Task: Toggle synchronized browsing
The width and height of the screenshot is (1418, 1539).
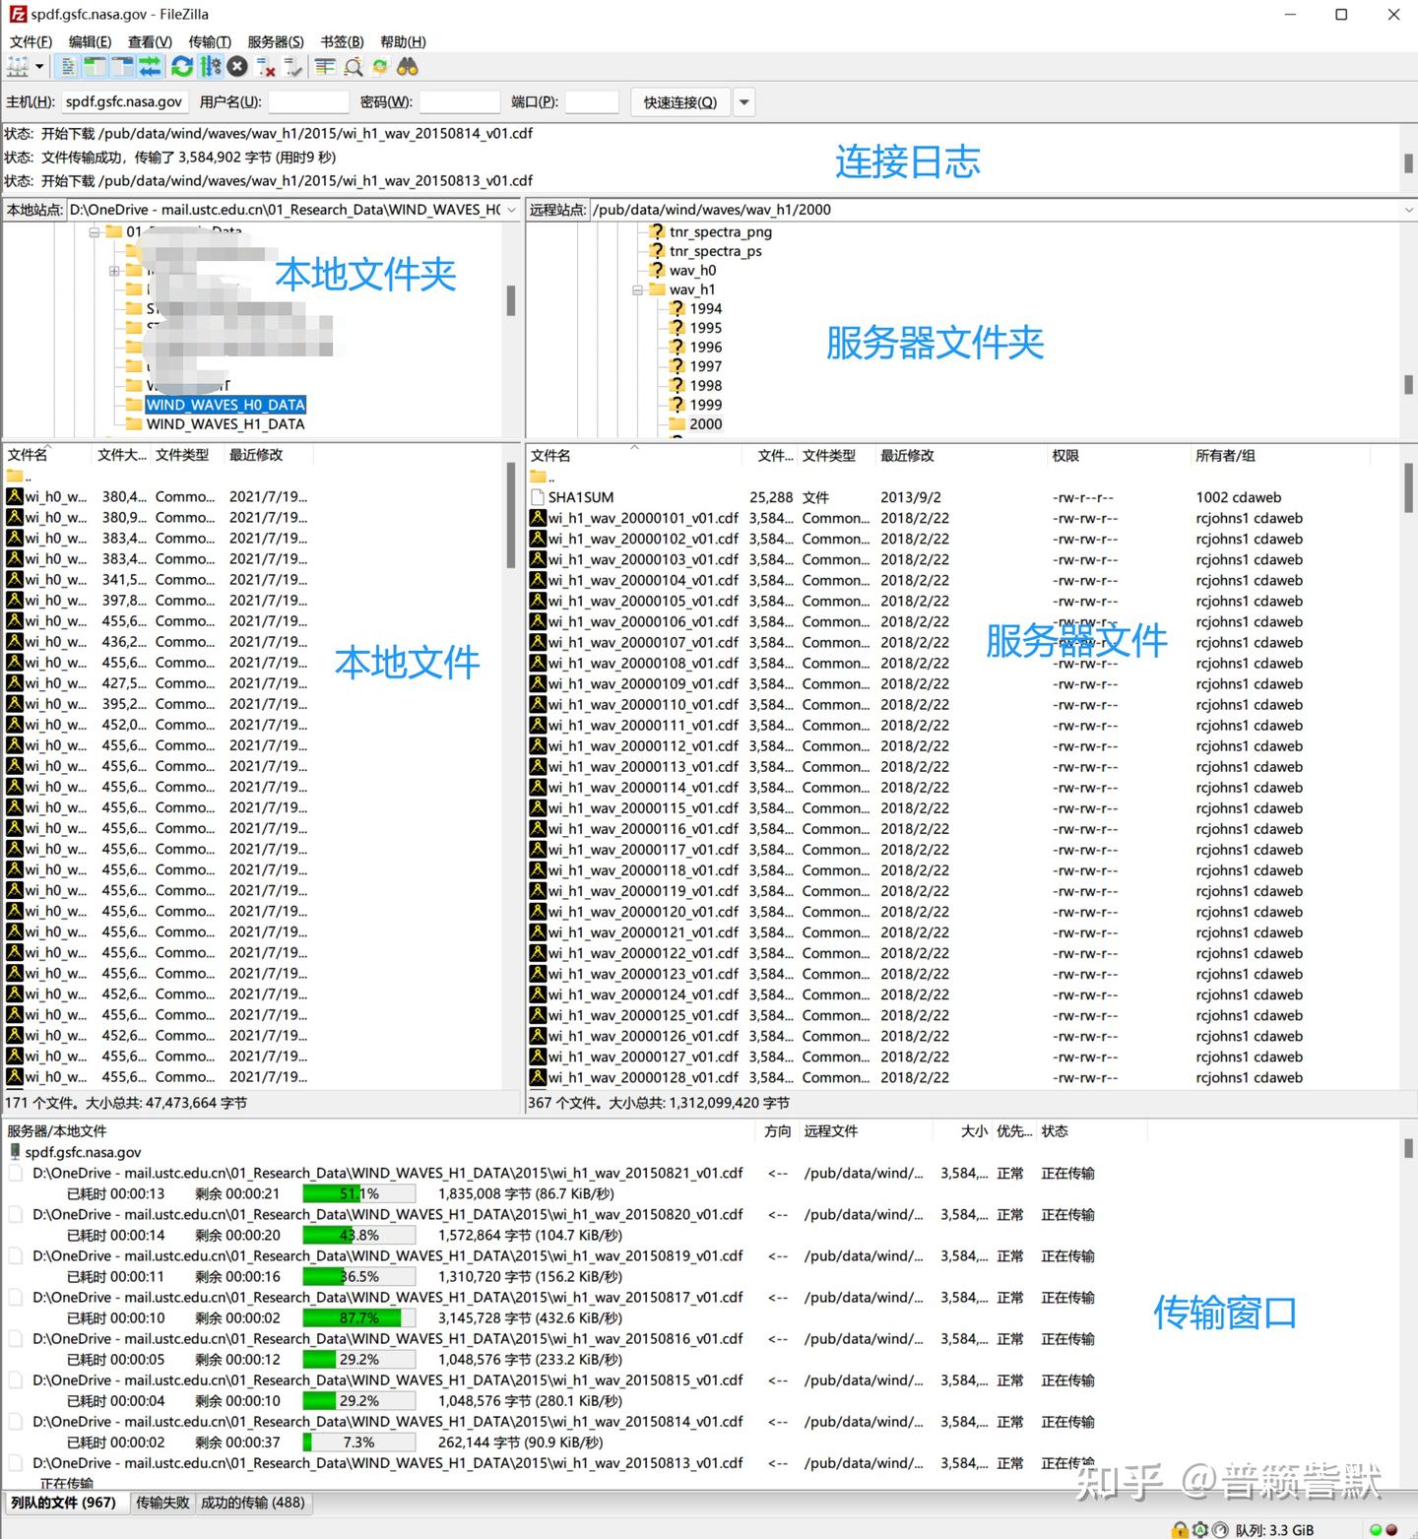Action: tap(380, 67)
